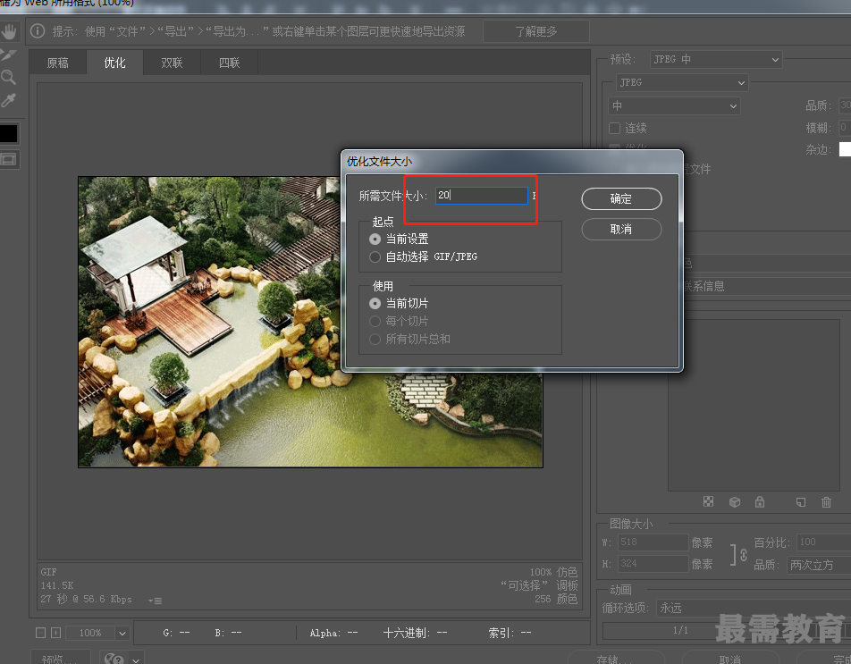
Task: Click the zoom out minus icon
Action: [41, 633]
